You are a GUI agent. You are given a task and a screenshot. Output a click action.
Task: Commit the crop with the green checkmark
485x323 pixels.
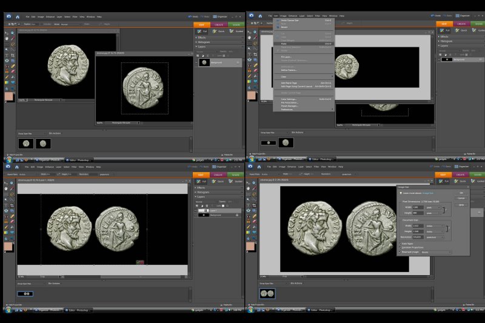pyautogui.click(x=139, y=262)
